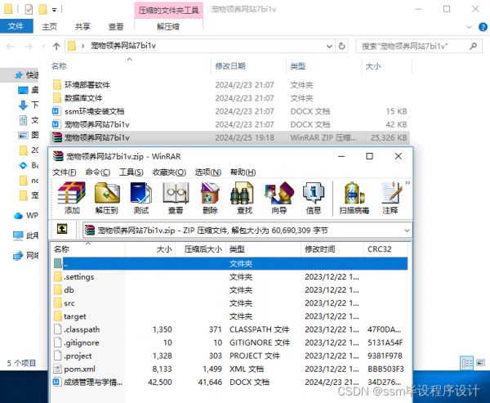Expand the WinRAR archive path dropdown
This screenshot has height=403, width=490.
tap(407, 231)
